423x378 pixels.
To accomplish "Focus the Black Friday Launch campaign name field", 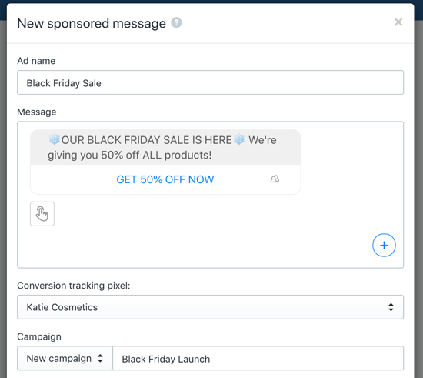I will [x=258, y=358].
